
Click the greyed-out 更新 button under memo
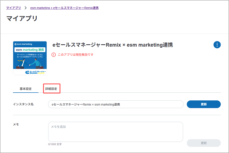[x=203, y=143]
